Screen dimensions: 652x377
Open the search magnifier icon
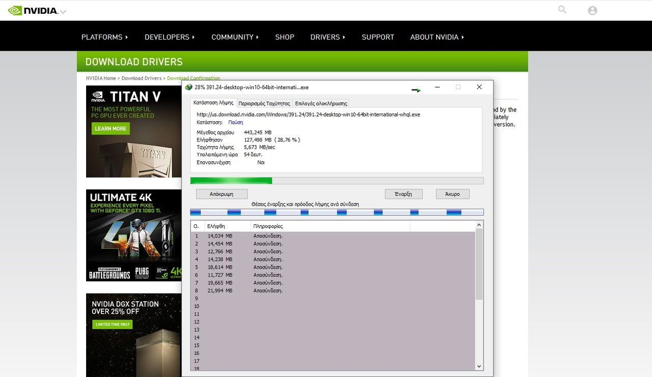click(562, 10)
